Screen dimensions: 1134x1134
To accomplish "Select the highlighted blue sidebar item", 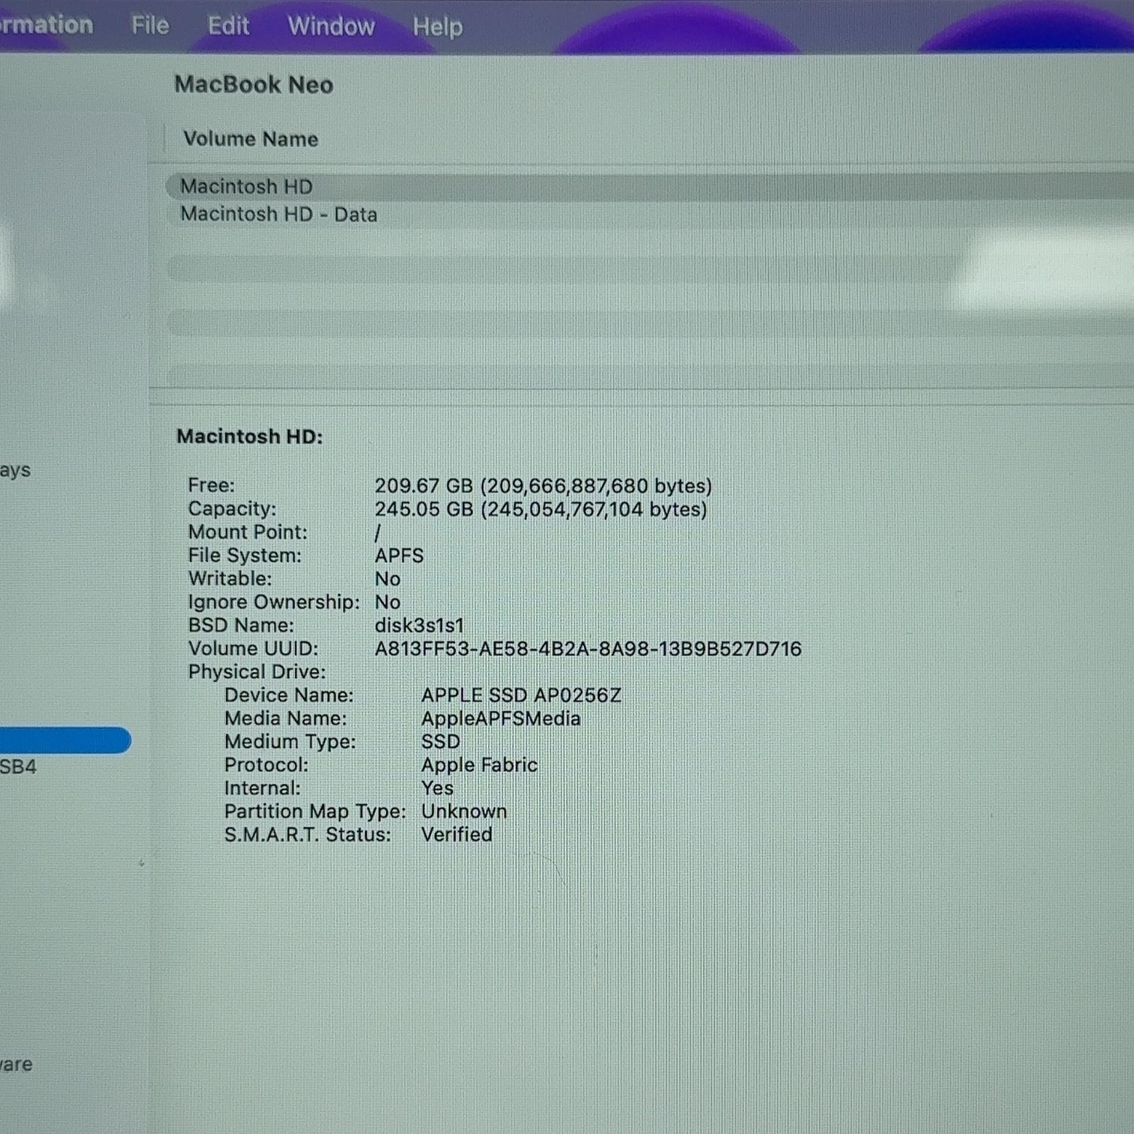I will pos(65,740).
